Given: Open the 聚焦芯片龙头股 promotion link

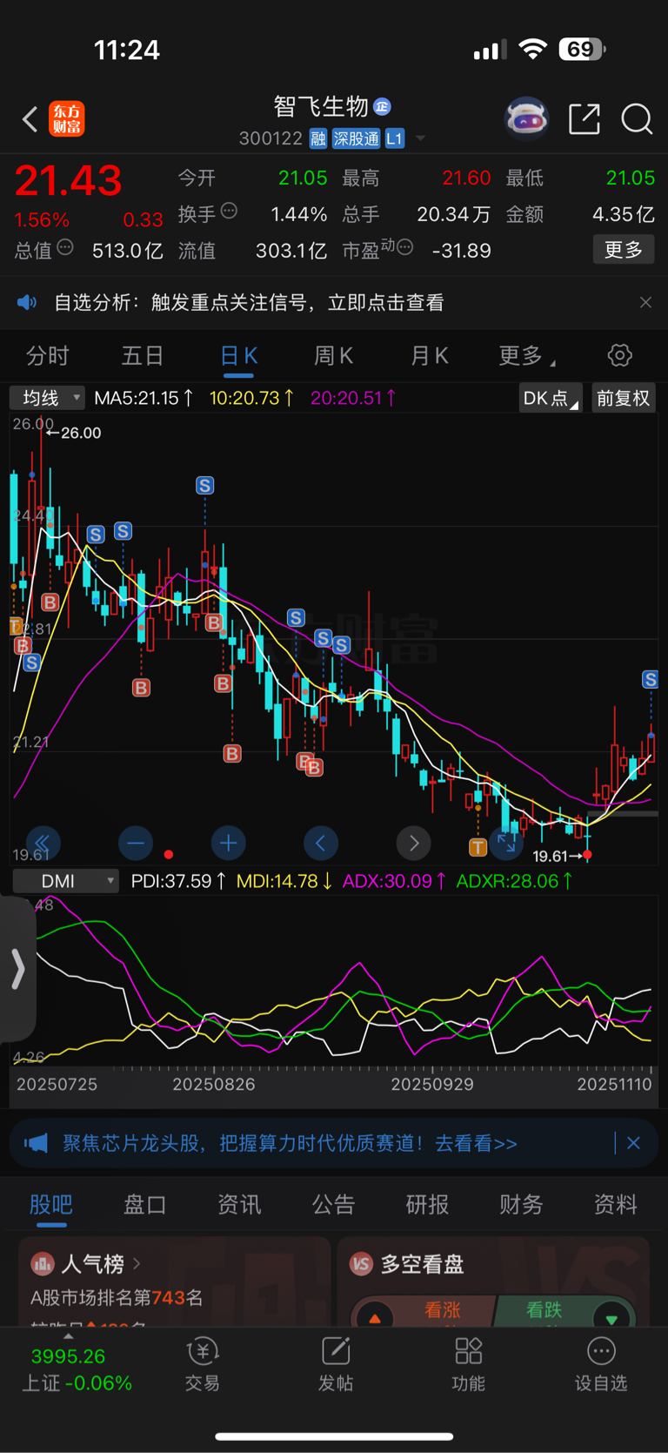Looking at the screenshot, I should 290,1143.
